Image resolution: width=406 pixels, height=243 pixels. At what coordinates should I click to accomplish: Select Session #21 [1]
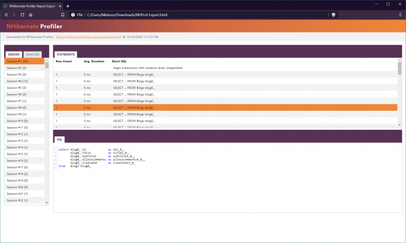pyautogui.click(x=24, y=194)
